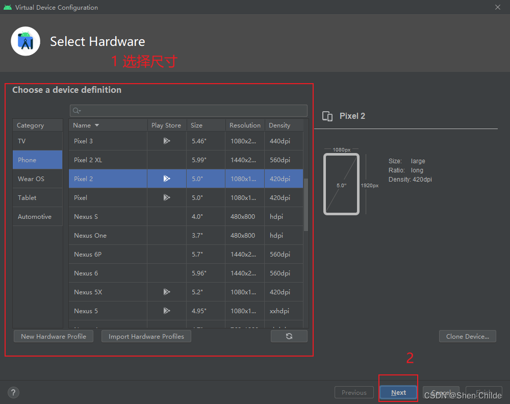Screen dimensions: 510x404
Task: Close the Virtual Device Configuration window
Action: point(498,7)
